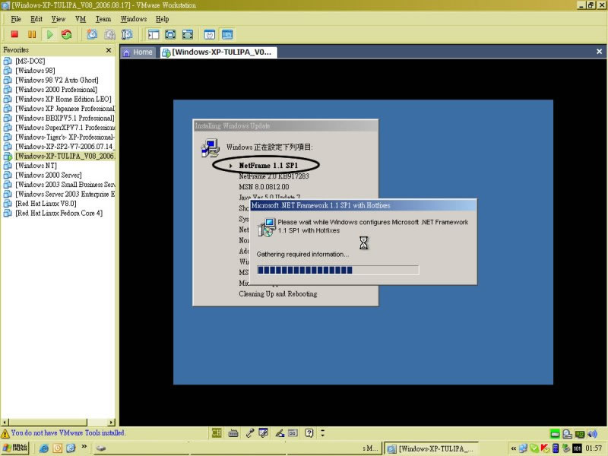The width and height of the screenshot is (608, 456).
Task: Open the Snapshot Manager toolbar icon
Action: pyautogui.click(x=127, y=34)
